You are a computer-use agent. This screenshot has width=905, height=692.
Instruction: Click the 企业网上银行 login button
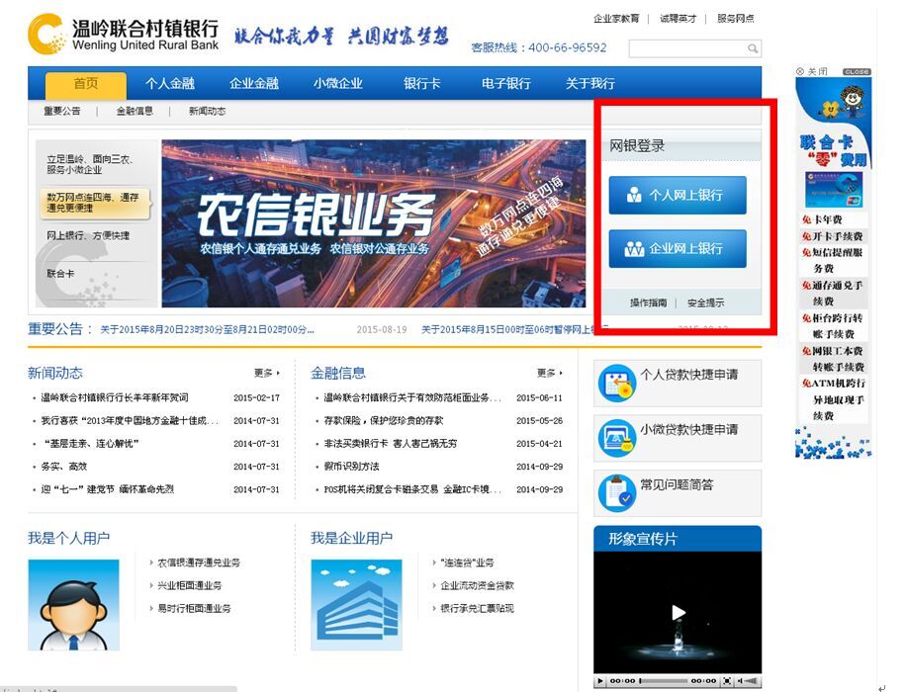[x=678, y=249]
